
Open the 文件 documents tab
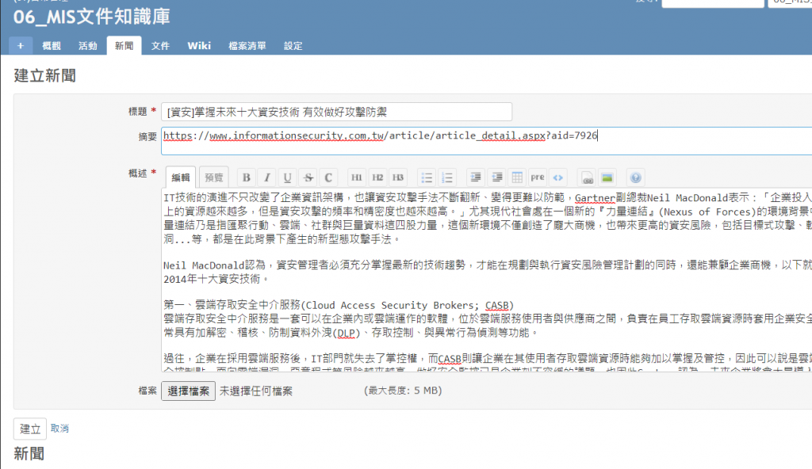(160, 46)
